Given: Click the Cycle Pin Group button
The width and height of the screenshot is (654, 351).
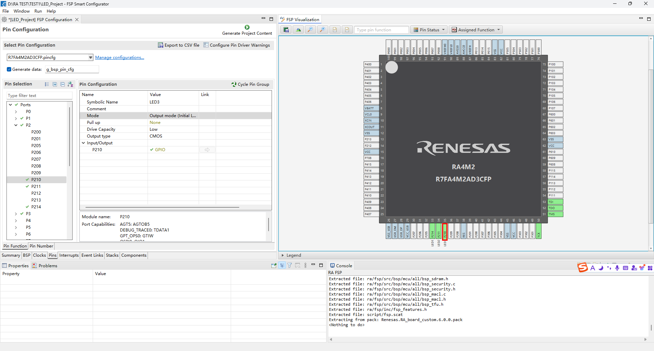Looking at the screenshot, I should point(250,84).
